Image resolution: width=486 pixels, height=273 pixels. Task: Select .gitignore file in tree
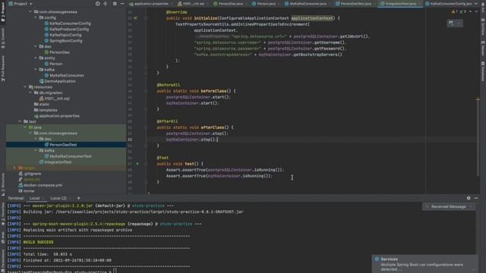tap(30, 174)
